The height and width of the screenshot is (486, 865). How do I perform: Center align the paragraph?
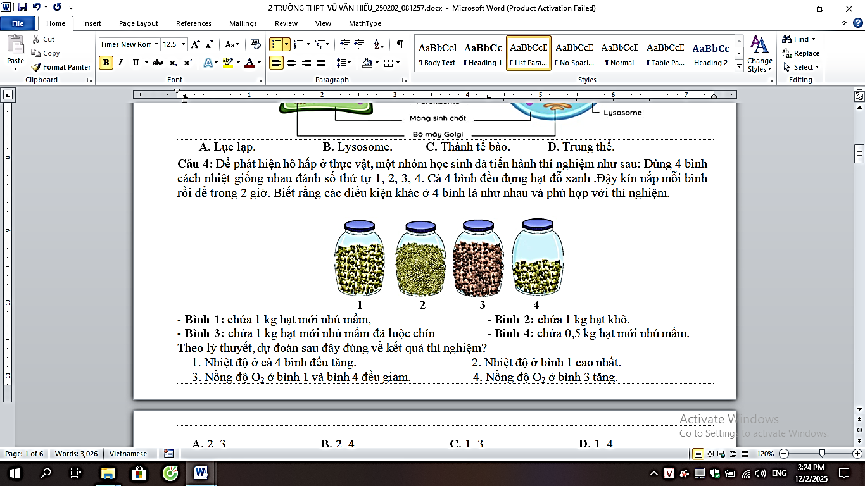pos(291,63)
